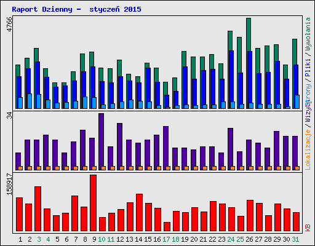Select the red KB bar for day 9
Viewport: 315px width, 246px height.
pyautogui.click(x=93, y=203)
